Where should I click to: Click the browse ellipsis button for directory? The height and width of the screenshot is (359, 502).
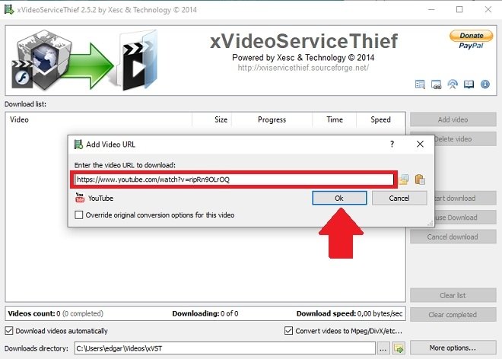[383, 348]
